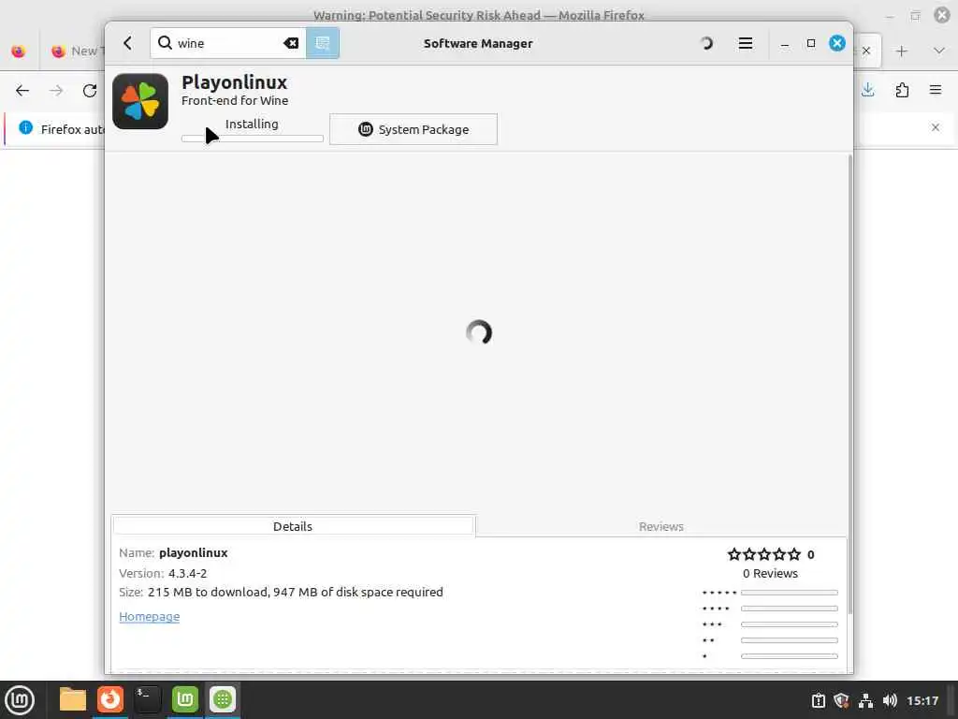This screenshot has height=719, width=958.
Task: Click the playonlinux name value
Action: pos(194,552)
